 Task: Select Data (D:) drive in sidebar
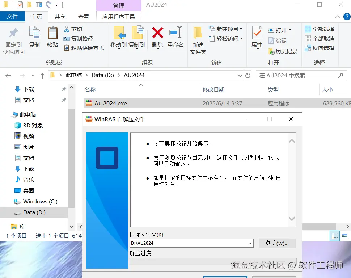coord(34,212)
